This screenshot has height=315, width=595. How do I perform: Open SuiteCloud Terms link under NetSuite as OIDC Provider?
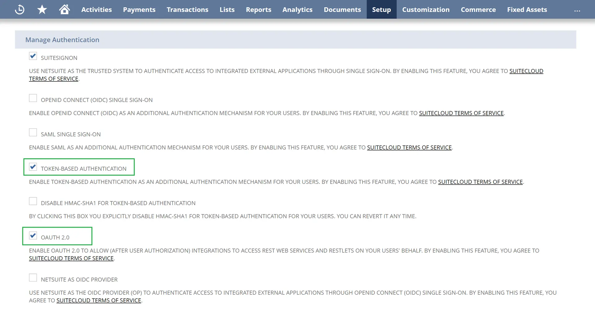(99, 300)
